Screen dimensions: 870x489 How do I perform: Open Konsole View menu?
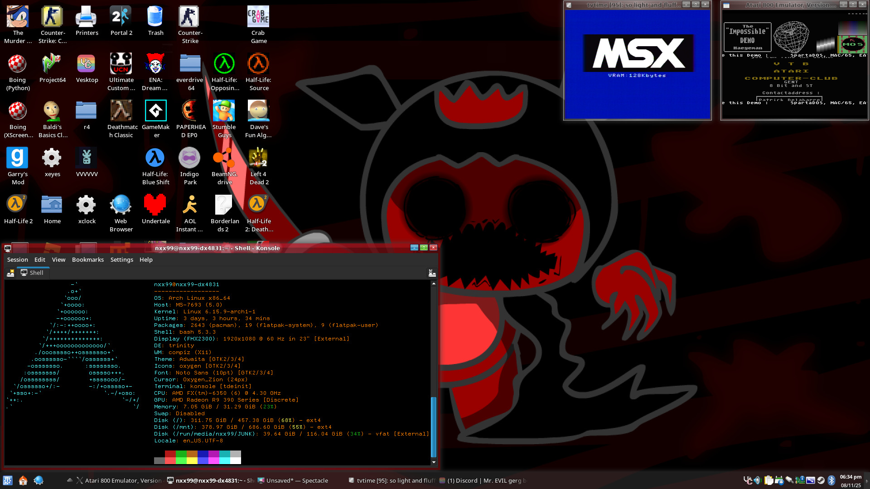point(58,259)
